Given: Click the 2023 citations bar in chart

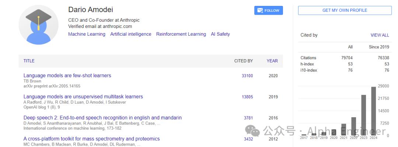Looking at the screenshot, I should tap(363, 115).
